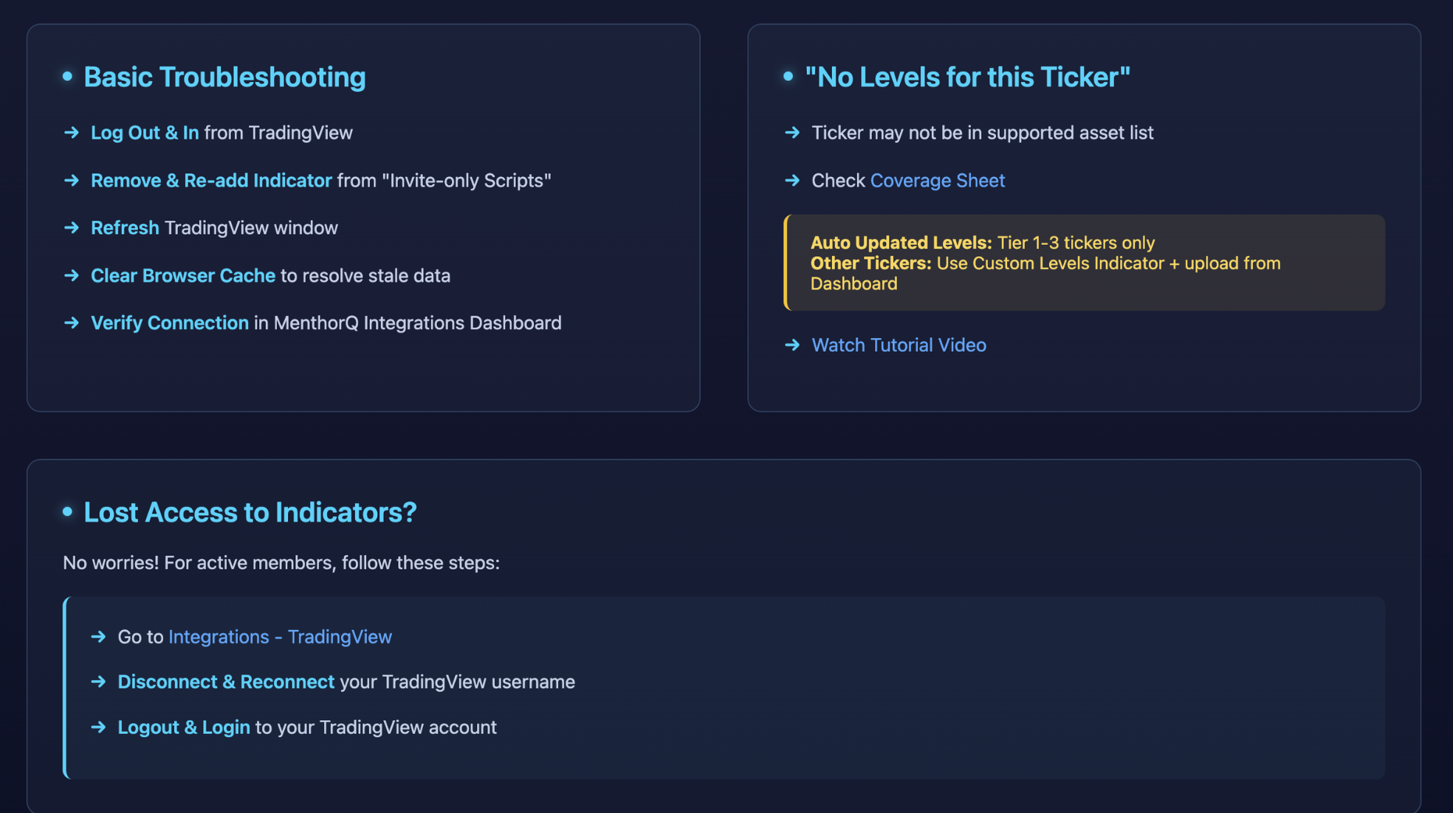
Task: Click the arrow icon beside Check Coverage Sheet
Action: (x=791, y=180)
